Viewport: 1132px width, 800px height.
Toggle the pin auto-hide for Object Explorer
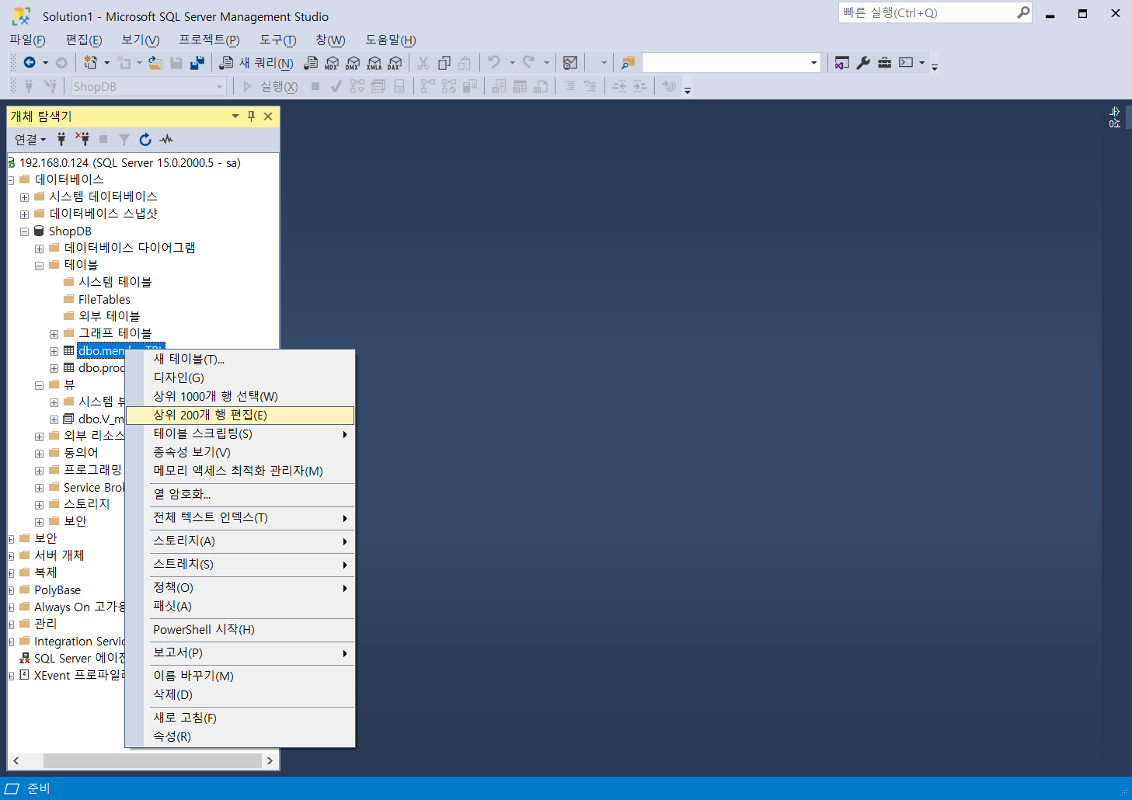(x=251, y=117)
